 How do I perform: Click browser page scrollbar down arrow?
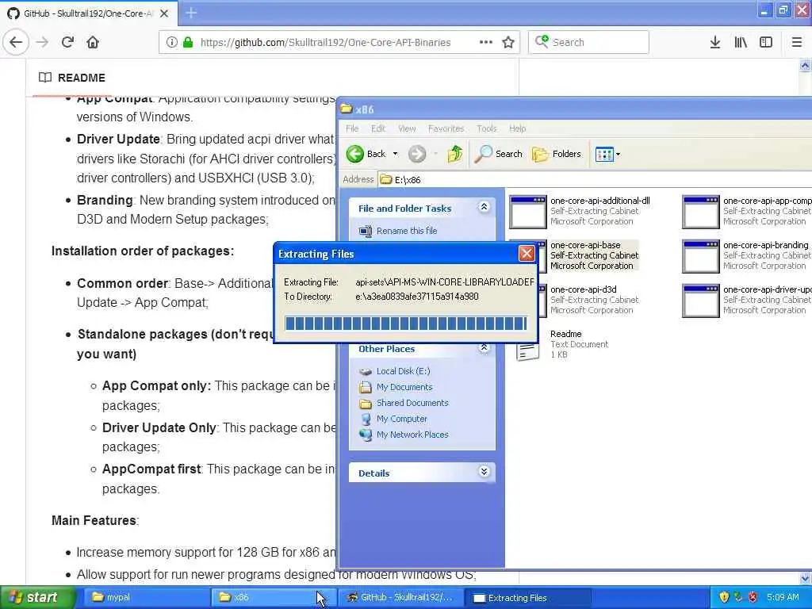click(806, 577)
